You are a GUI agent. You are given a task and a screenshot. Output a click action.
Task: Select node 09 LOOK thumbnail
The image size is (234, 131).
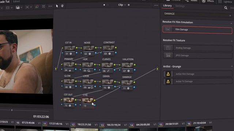tap(88, 82)
